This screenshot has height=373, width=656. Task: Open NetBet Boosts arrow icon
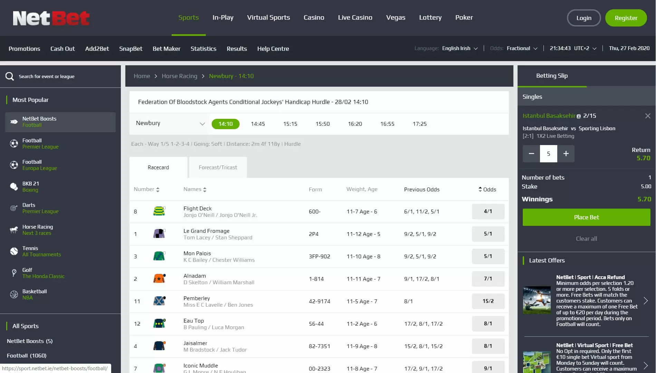click(14, 122)
